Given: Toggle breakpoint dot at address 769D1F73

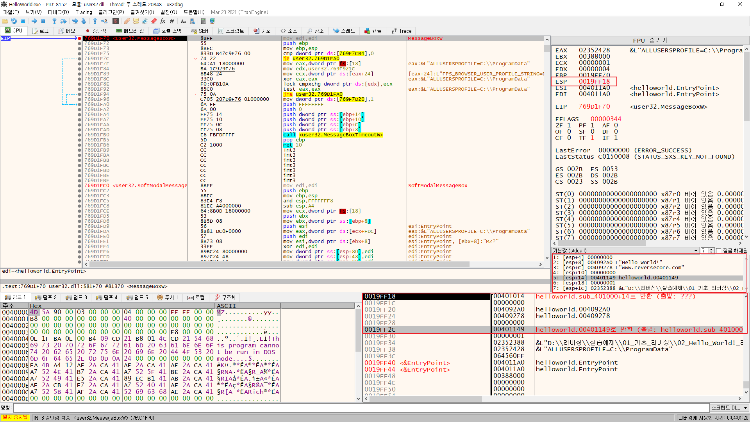Looking at the screenshot, I should tap(80, 48).
